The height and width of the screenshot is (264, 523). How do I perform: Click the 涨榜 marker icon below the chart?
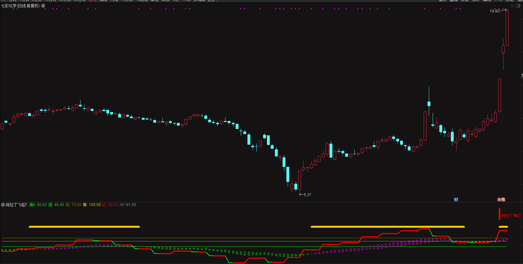[501, 200]
